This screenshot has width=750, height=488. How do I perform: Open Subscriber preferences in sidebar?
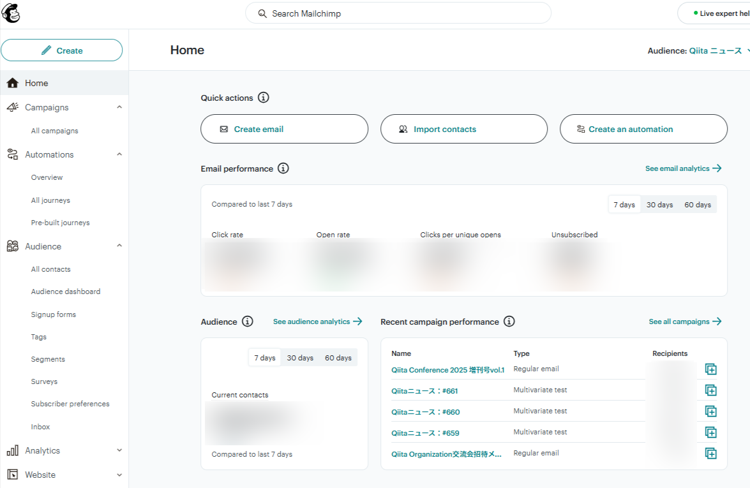click(70, 404)
